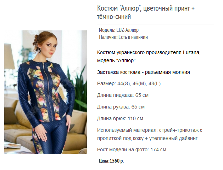Click the material description "Используемый материал"
Viewport: 223px width, 170px height.
[150, 134]
